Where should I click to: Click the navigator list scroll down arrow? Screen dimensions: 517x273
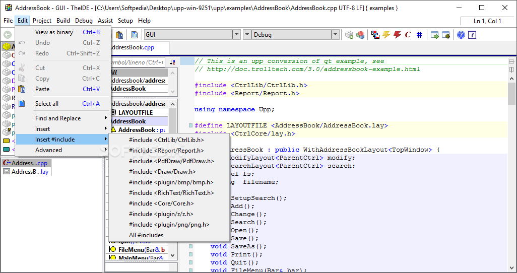(173, 256)
